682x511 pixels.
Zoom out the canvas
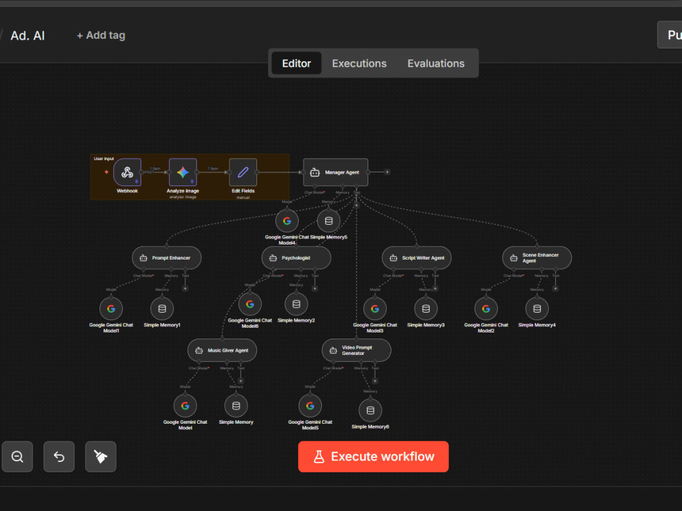(18, 456)
